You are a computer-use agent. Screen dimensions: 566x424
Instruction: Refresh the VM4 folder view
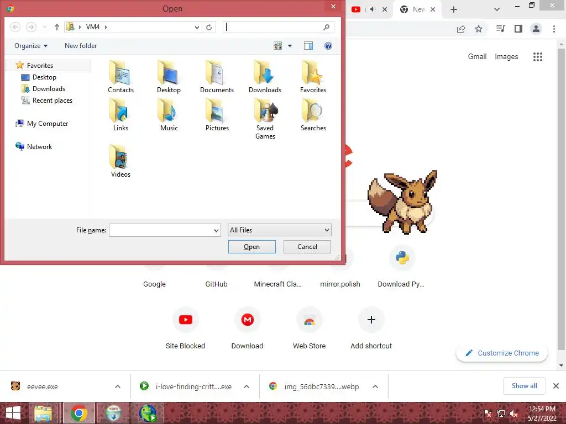point(209,27)
